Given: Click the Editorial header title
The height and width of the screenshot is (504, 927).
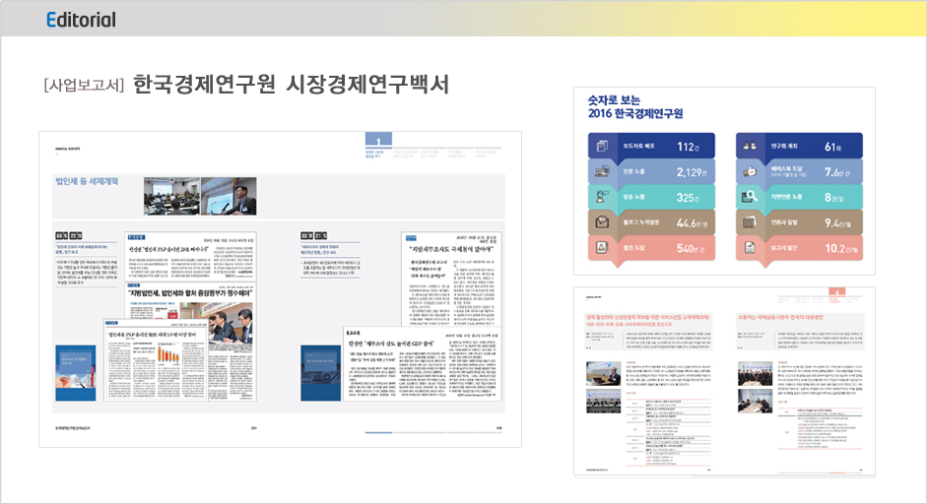Looking at the screenshot, I should pyautogui.click(x=81, y=20).
